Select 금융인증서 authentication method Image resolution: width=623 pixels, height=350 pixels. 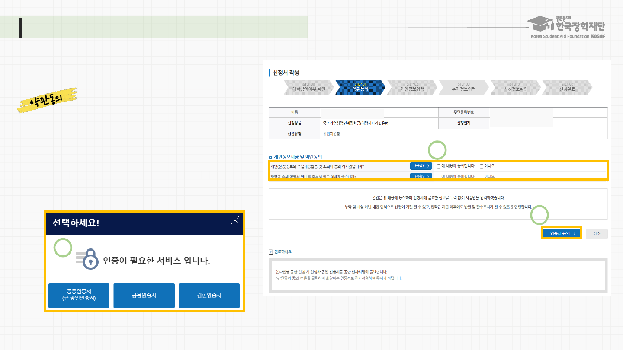(144, 296)
